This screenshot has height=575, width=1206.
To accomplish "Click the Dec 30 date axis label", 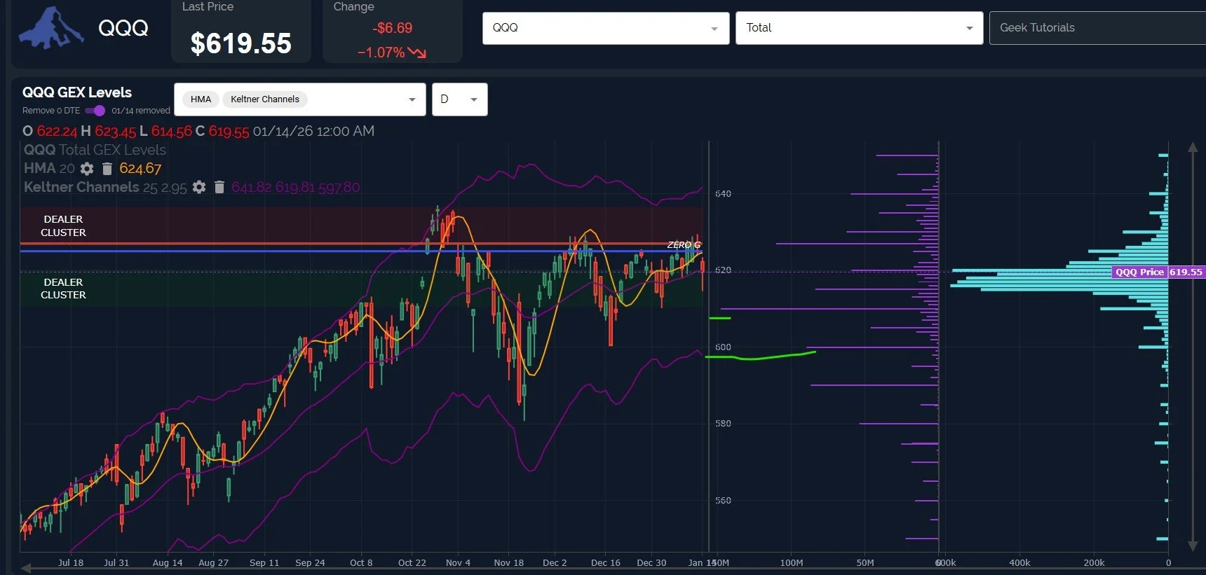I will [651, 562].
